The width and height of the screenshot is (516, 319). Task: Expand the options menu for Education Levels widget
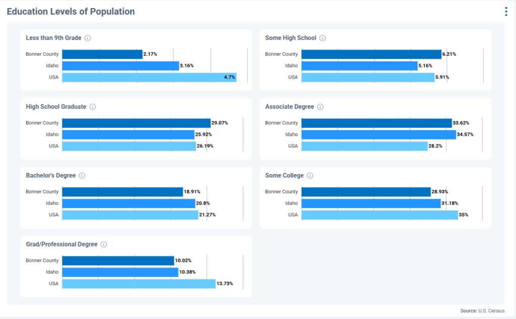click(x=505, y=11)
